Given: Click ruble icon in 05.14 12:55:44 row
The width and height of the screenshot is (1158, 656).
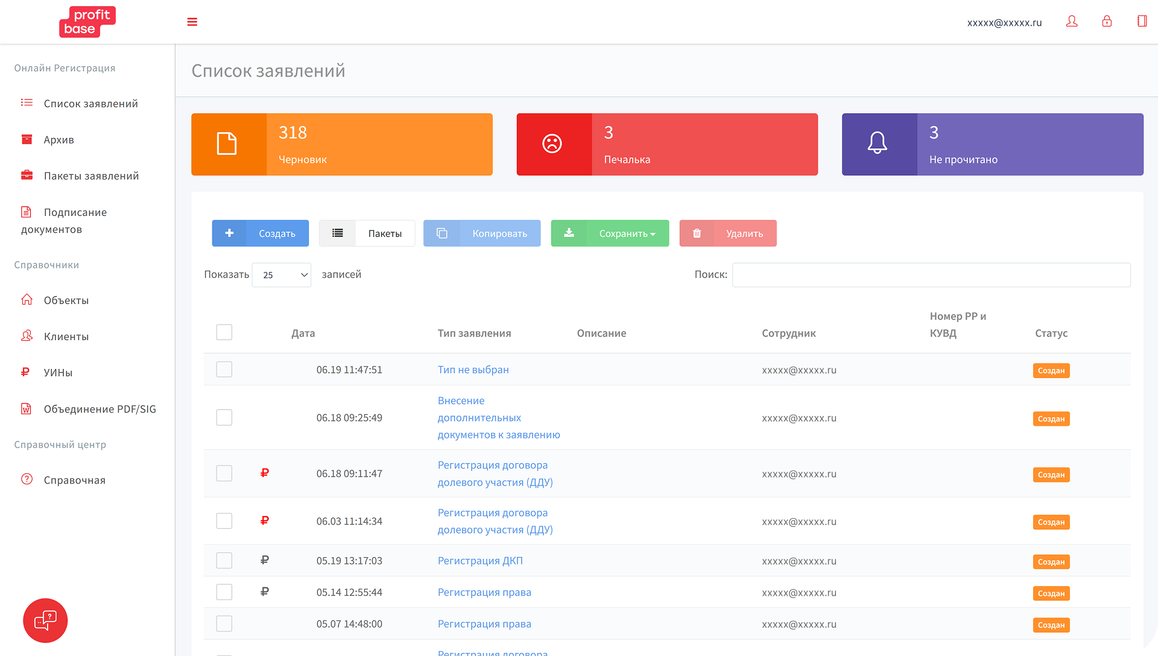Looking at the screenshot, I should coord(264,592).
